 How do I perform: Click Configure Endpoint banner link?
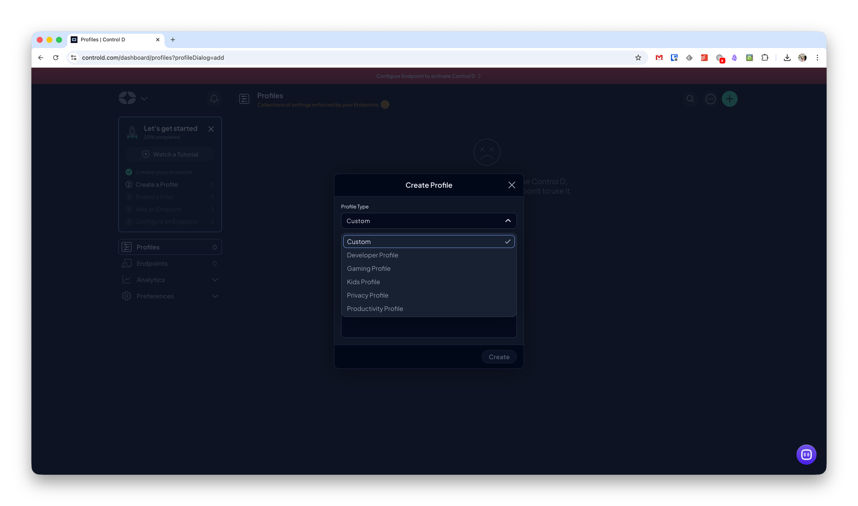pyautogui.click(x=428, y=76)
